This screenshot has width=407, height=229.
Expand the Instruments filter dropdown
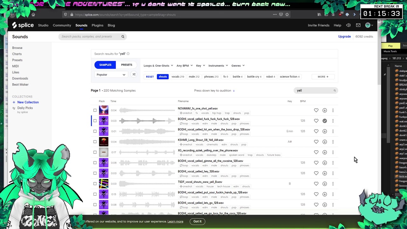(x=218, y=66)
